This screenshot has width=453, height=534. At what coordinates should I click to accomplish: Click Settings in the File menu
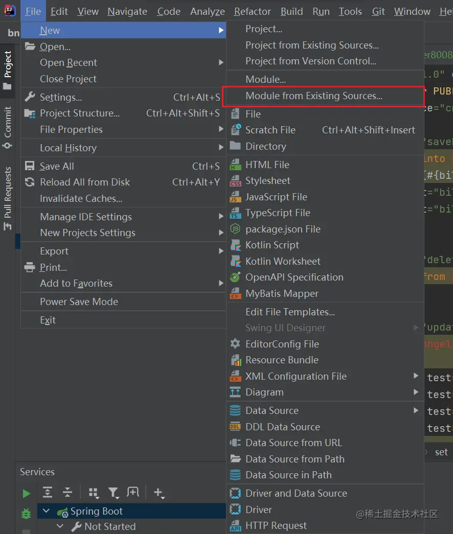[x=61, y=97]
